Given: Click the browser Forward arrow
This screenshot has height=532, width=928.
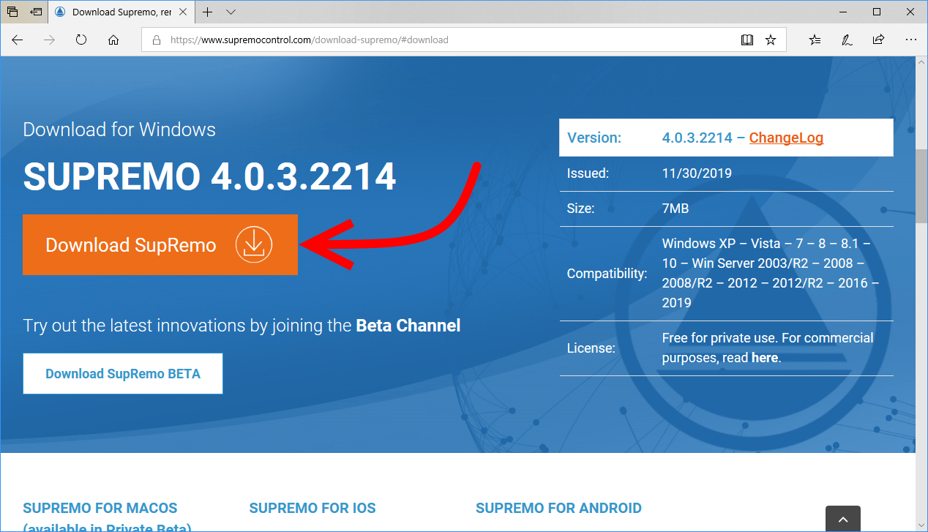Looking at the screenshot, I should click(50, 40).
